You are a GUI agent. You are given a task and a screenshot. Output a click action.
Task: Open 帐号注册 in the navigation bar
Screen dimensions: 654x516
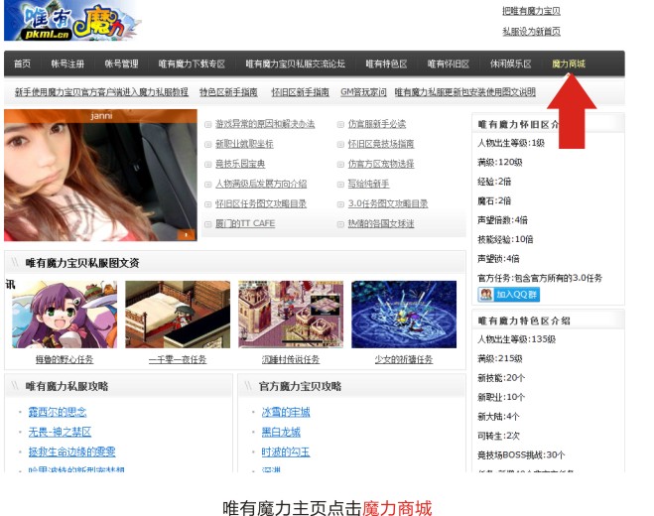[x=67, y=64]
